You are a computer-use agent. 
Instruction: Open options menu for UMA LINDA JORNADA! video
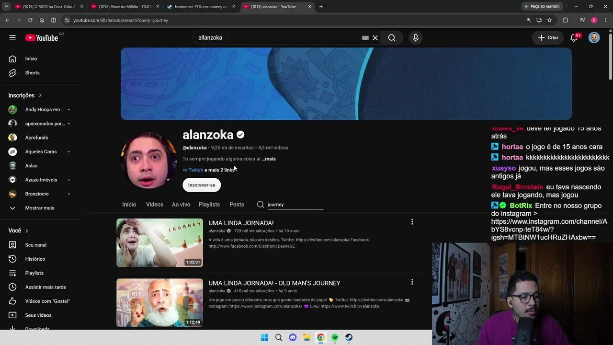(x=412, y=222)
